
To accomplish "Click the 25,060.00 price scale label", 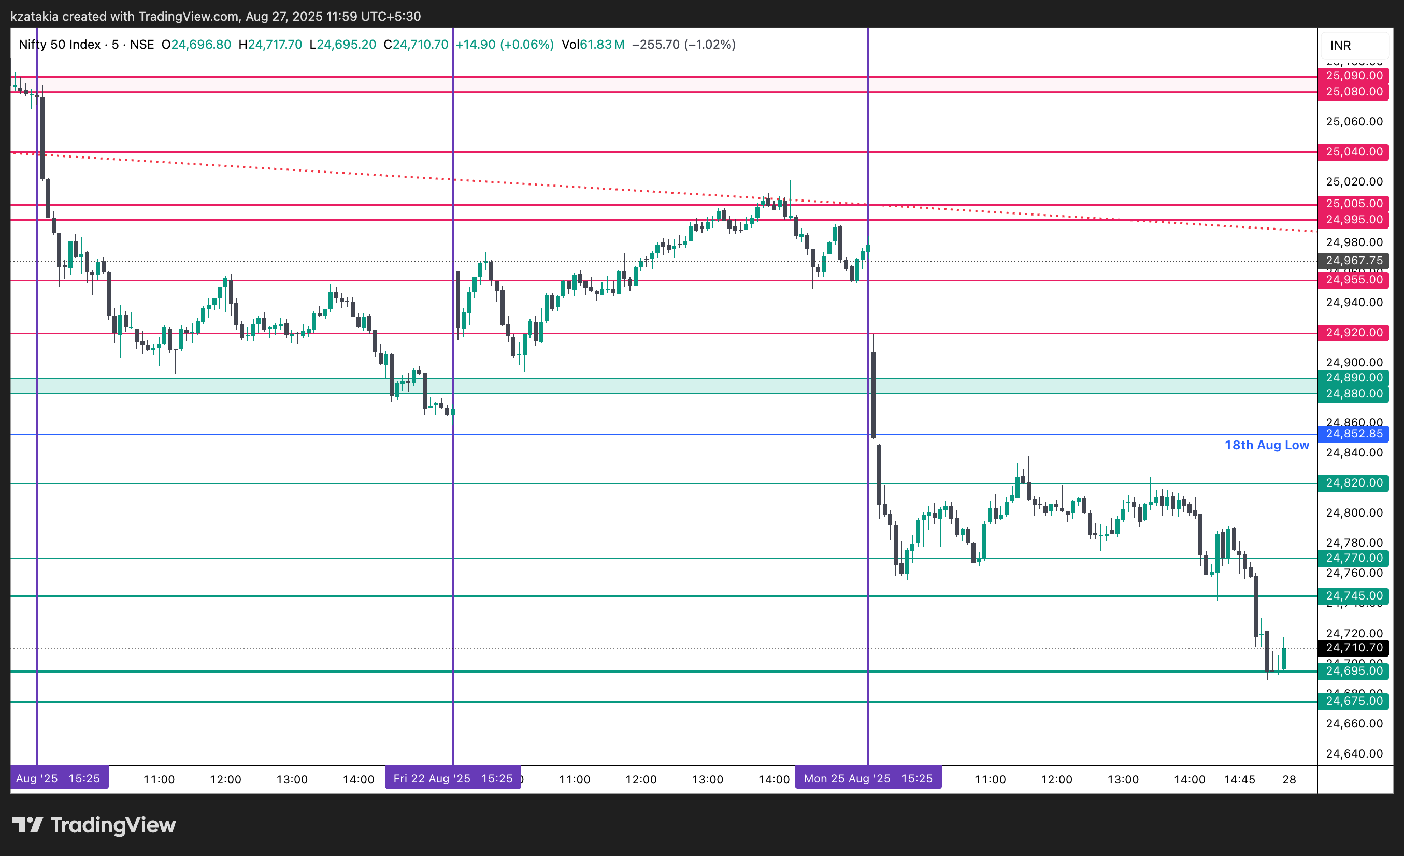I will (x=1354, y=122).
